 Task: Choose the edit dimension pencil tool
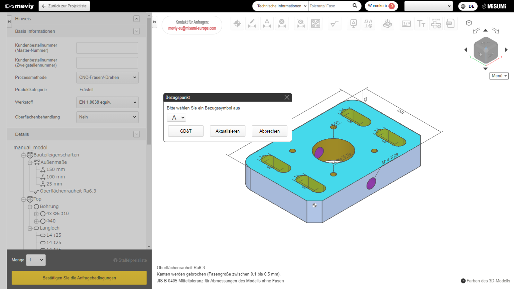252,23
